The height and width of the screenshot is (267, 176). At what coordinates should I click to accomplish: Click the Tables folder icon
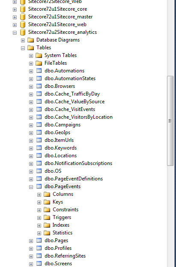31,48
